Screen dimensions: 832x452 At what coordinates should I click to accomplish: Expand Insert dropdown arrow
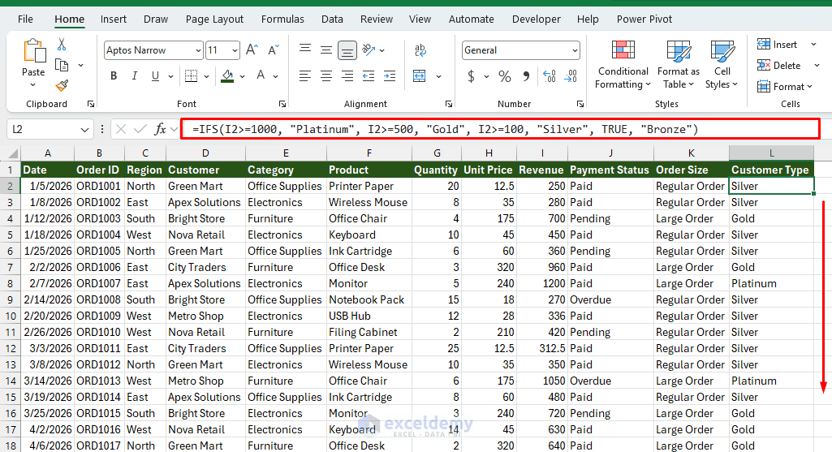click(813, 45)
